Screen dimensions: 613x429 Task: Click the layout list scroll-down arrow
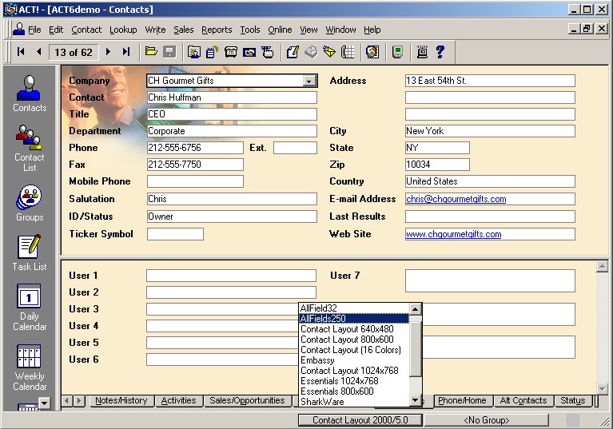pos(415,400)
